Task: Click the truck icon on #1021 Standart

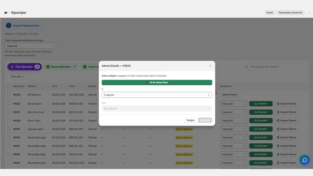Action: click(256, 112)
